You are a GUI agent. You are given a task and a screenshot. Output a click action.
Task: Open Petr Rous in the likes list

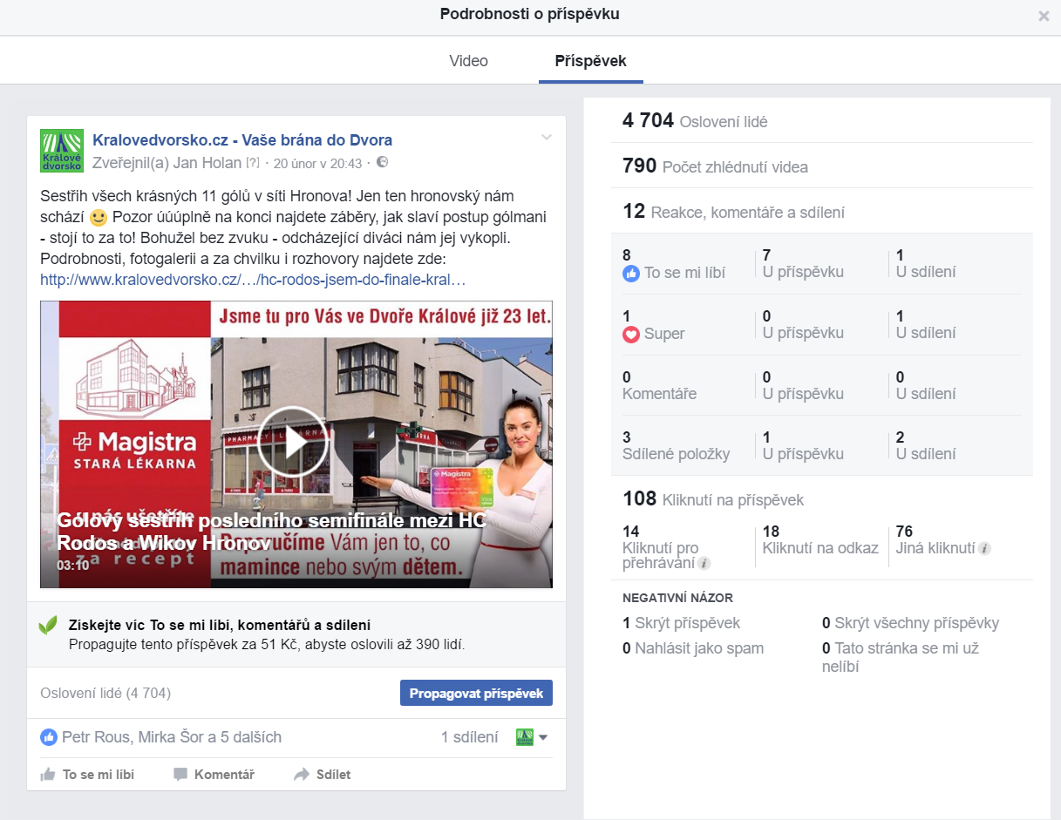point(96,737)
